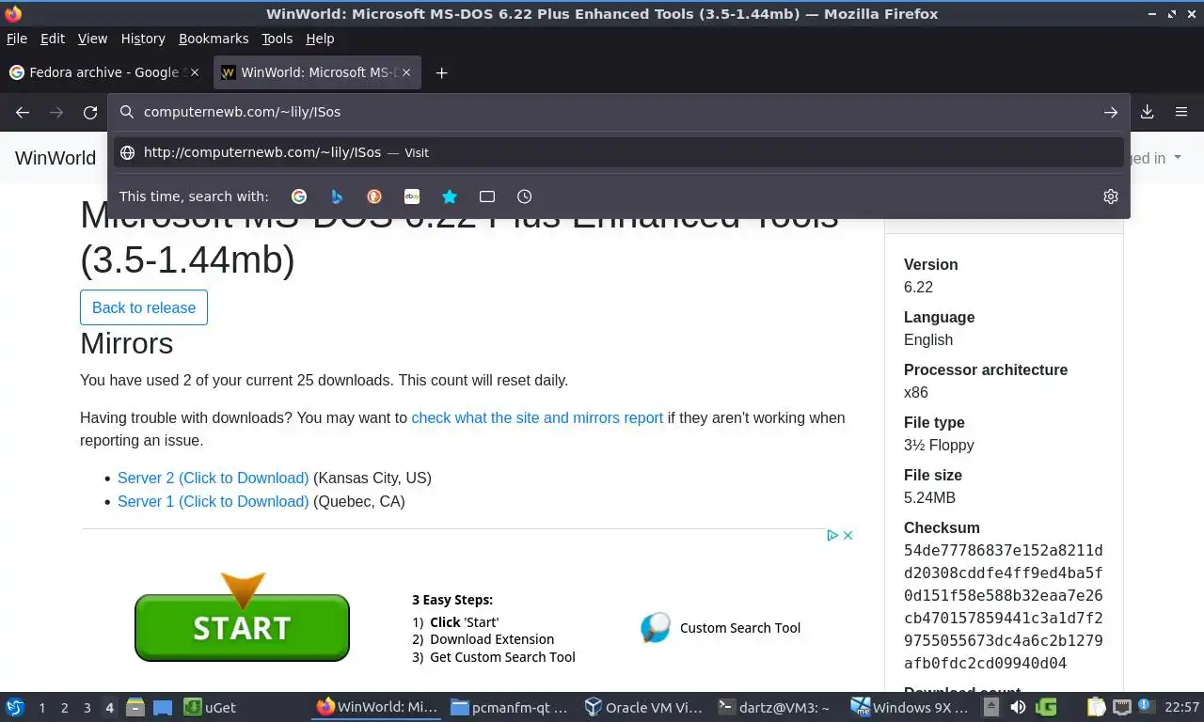Open the History menu
The image size is (1204, 722).
[x=143, y=39]
